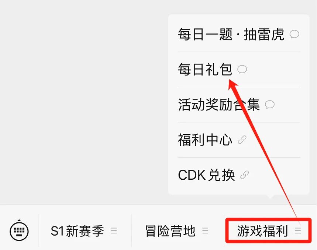
Task: Expand the S1新赛季 bottom menu
Action: point(85,230)
